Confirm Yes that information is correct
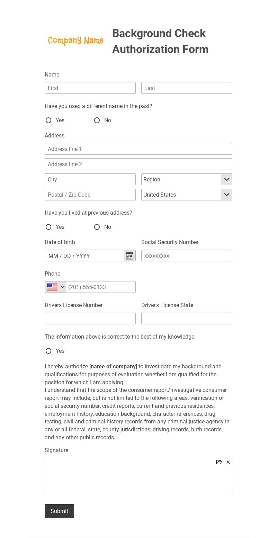 coord(48,351)
